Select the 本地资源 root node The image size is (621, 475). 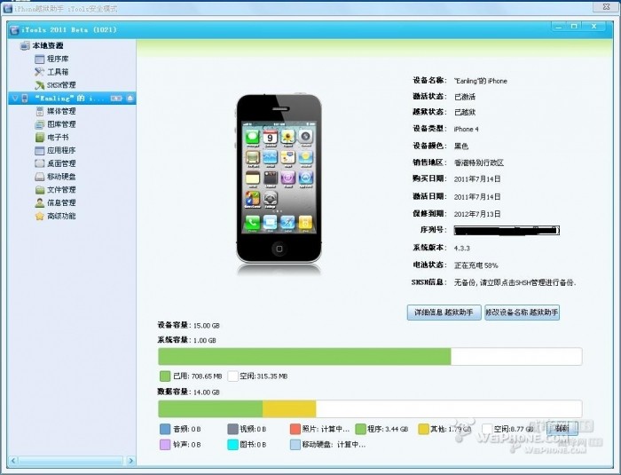click(x=48, y=46)
